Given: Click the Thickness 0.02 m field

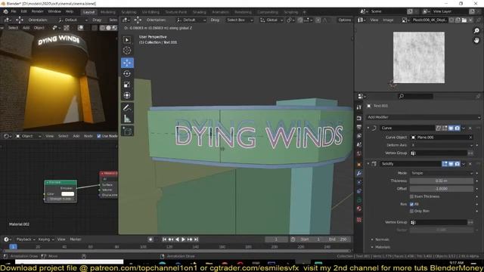Looking at the screenshot, I should [x=442, y=181].
